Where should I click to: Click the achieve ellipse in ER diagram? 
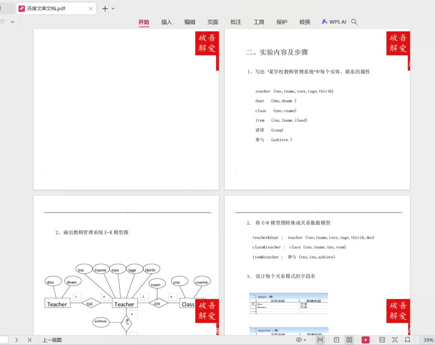(x=101, y=322)
